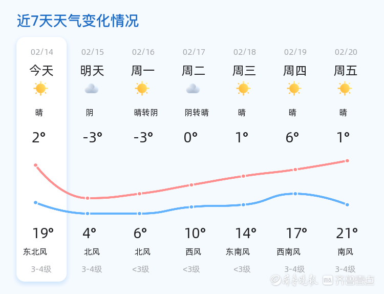
Task: Click the 近7天天气变化情况 title
Action: click(78, 21)
